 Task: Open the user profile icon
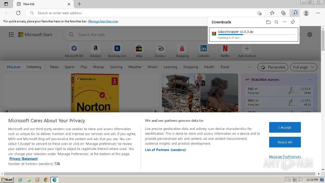click(306, 13)
